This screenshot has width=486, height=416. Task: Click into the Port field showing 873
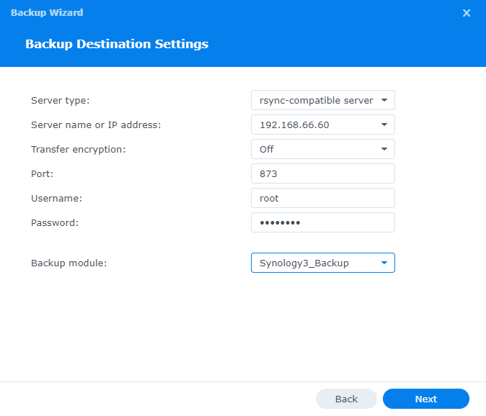pyautogui.click(x=322, y=174)
